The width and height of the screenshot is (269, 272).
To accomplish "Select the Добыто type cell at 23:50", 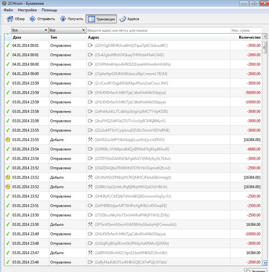I will tap(68, 225).
